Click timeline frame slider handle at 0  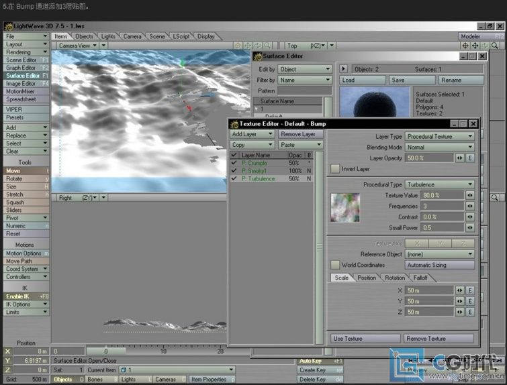105,351
